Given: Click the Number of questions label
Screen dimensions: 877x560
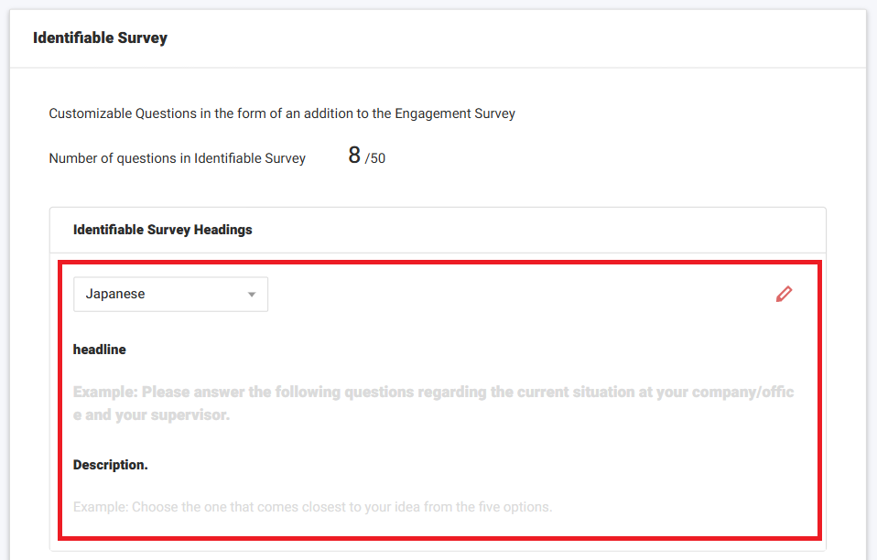Looking at the screenshot, I should 177,158.
